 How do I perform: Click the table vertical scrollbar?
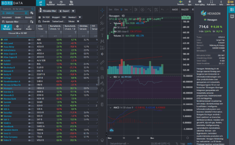(98, 81)
